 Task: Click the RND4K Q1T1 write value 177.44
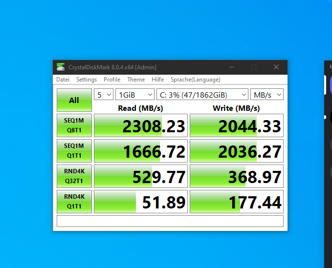pos(237,202)
